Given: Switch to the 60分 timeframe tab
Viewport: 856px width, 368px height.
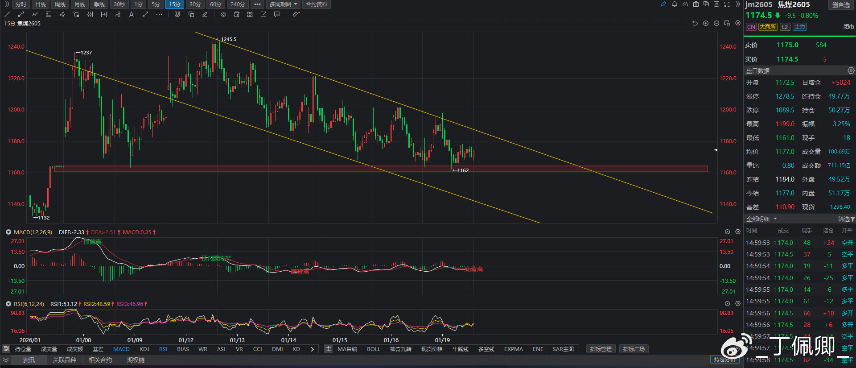Looking at the screenshot, I should coord(216,4).
